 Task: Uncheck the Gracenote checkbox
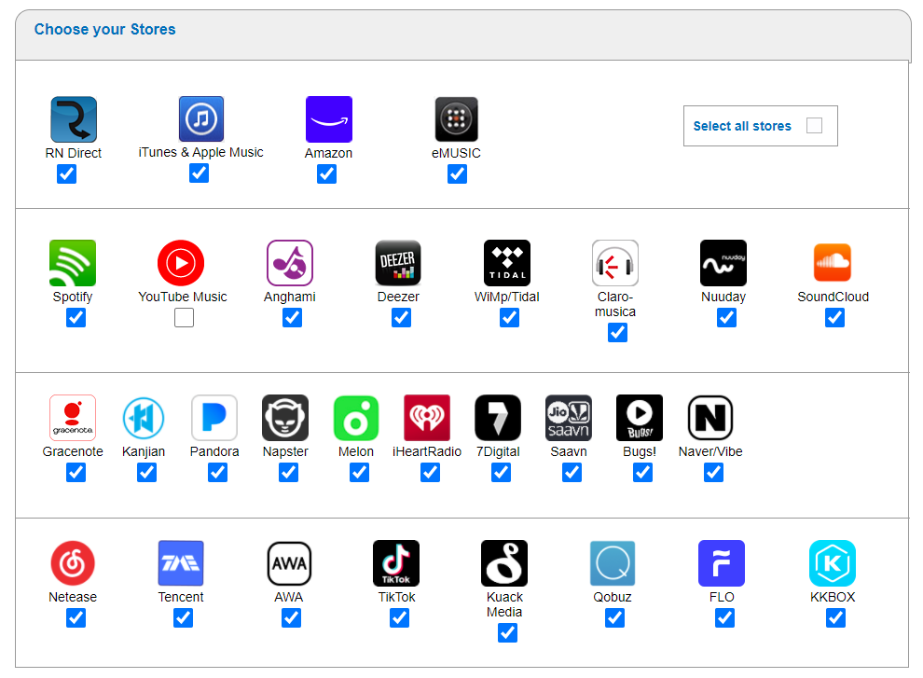(x=76, y=473)
